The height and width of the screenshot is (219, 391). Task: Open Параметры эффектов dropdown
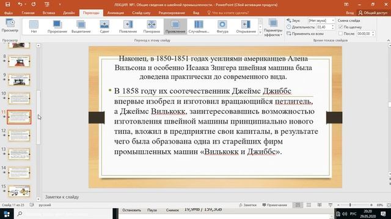coord(273,28)
